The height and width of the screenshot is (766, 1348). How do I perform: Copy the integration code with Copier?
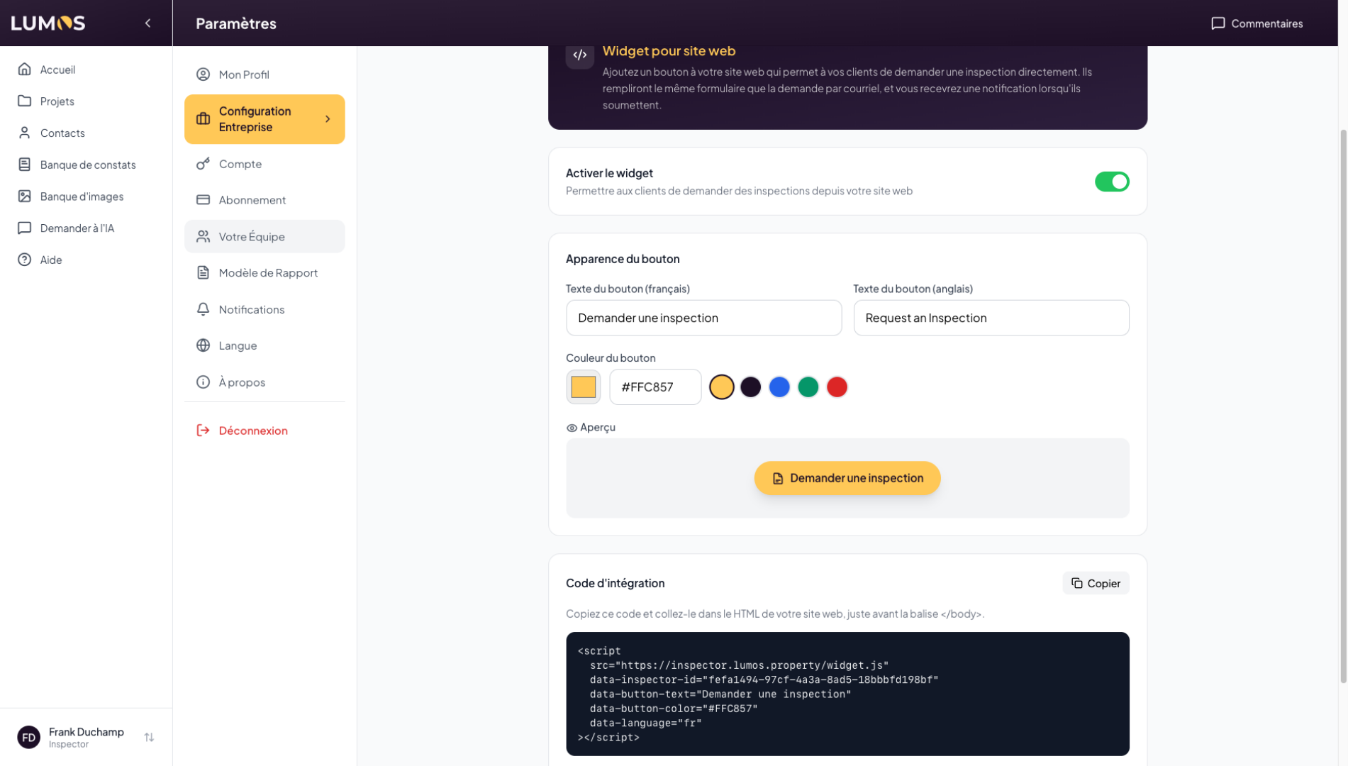point(1096,583)
